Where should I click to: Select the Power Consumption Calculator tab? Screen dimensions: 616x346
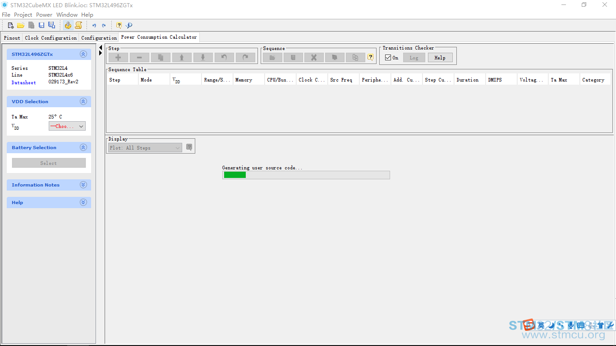coord(159,37)
